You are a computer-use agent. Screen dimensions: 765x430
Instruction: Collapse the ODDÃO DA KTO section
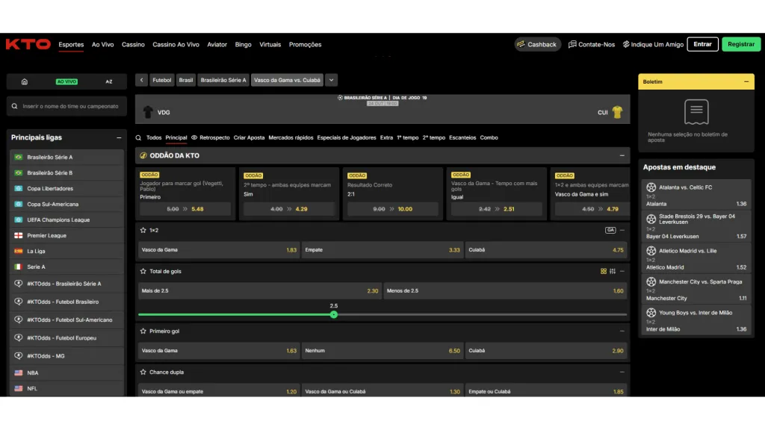622,155
